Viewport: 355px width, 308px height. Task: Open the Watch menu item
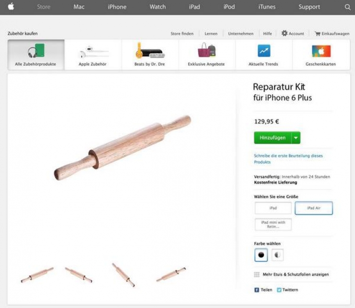(x=157, y=7)
